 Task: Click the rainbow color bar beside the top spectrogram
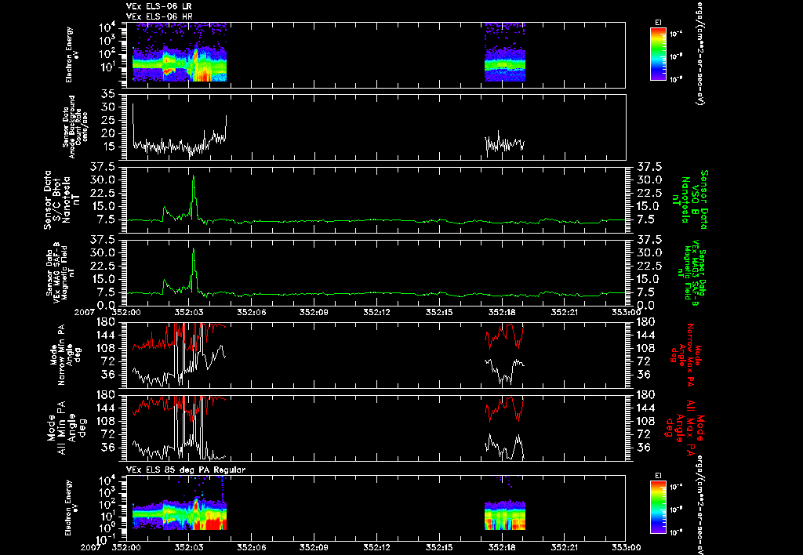click(658, 54)
